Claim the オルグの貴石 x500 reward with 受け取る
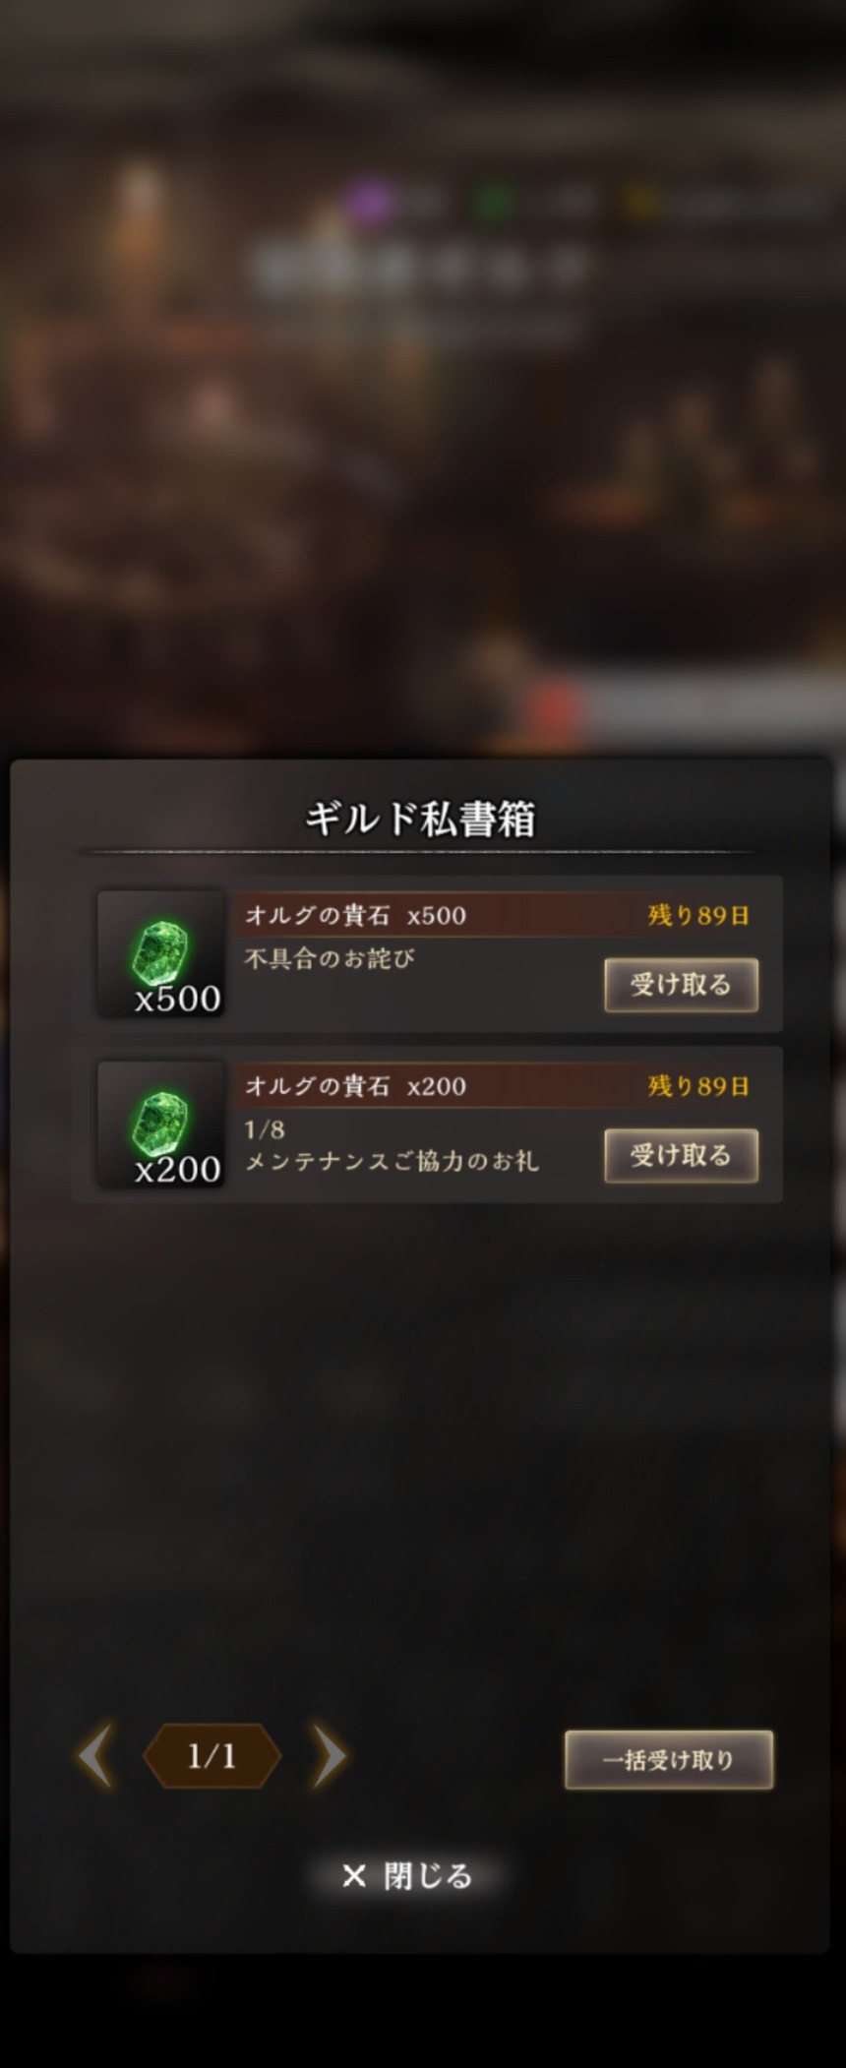 pyautogui.click(x=681, y=985)
